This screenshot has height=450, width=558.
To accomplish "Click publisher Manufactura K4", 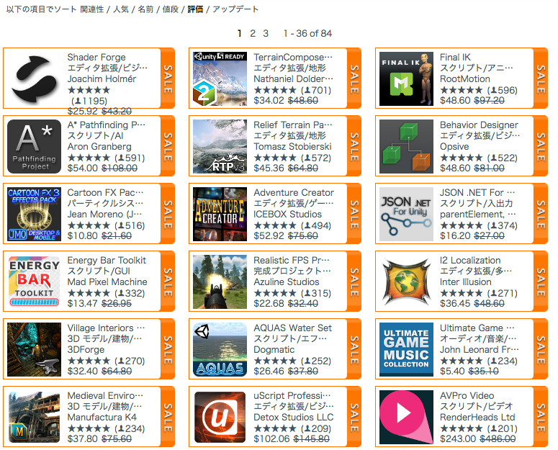I will pos(102,418).
